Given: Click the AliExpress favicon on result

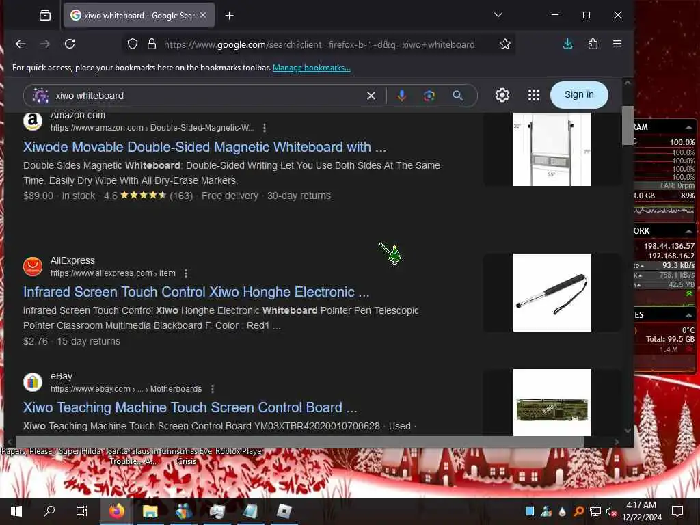Looking at the screenshot, I should point(33,267).
